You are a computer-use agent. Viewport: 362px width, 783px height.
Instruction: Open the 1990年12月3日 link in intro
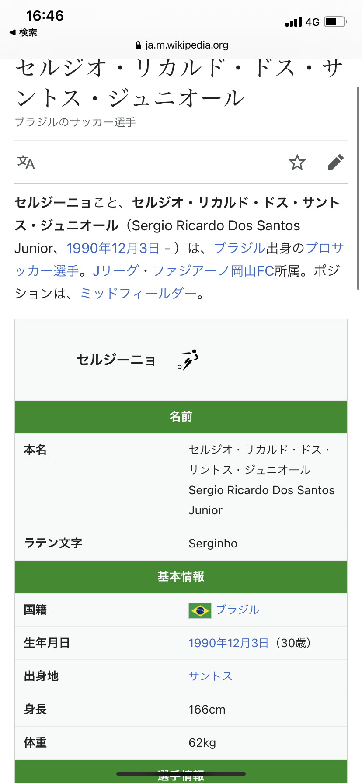coord(113,248)
